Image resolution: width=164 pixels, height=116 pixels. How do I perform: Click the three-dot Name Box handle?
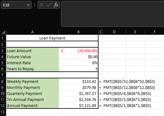pos(35,5)
